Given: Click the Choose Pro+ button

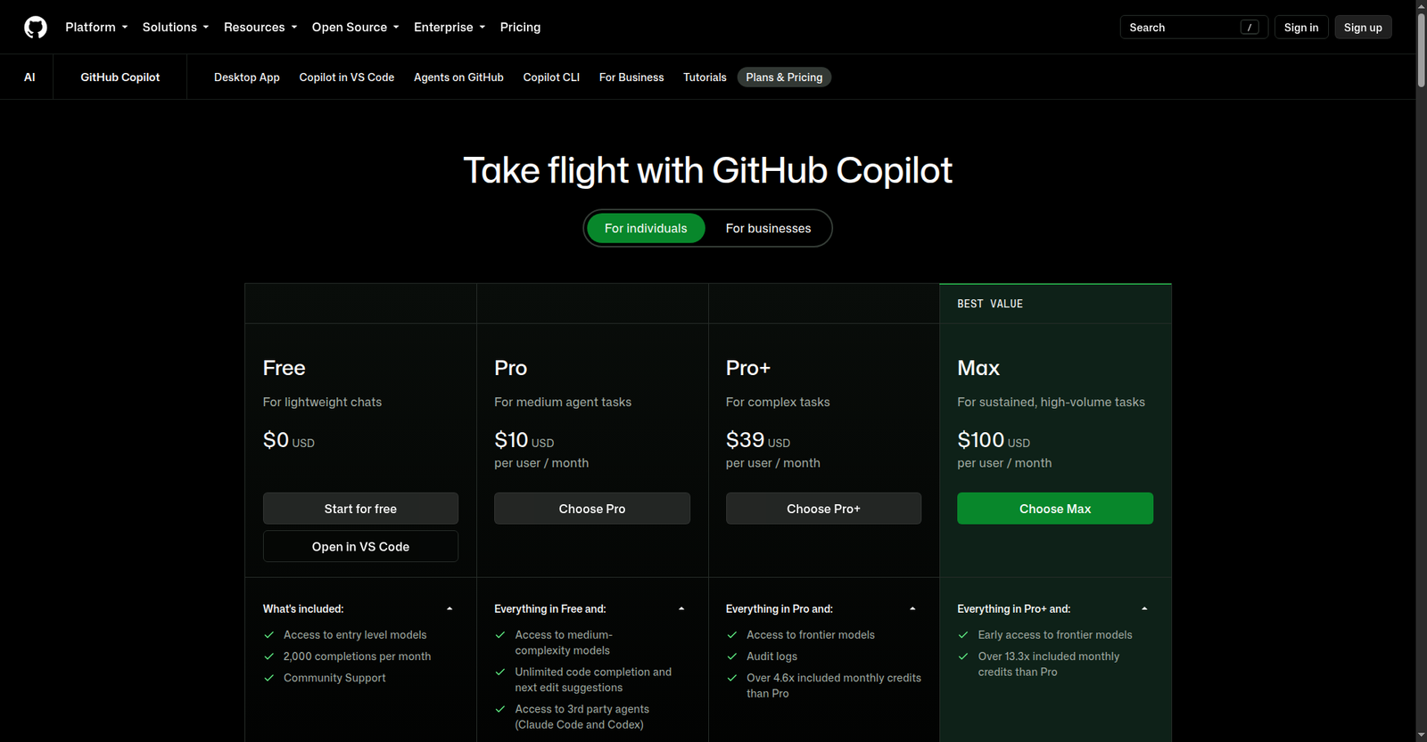Looking at the screenshot, I should [823, 509].
